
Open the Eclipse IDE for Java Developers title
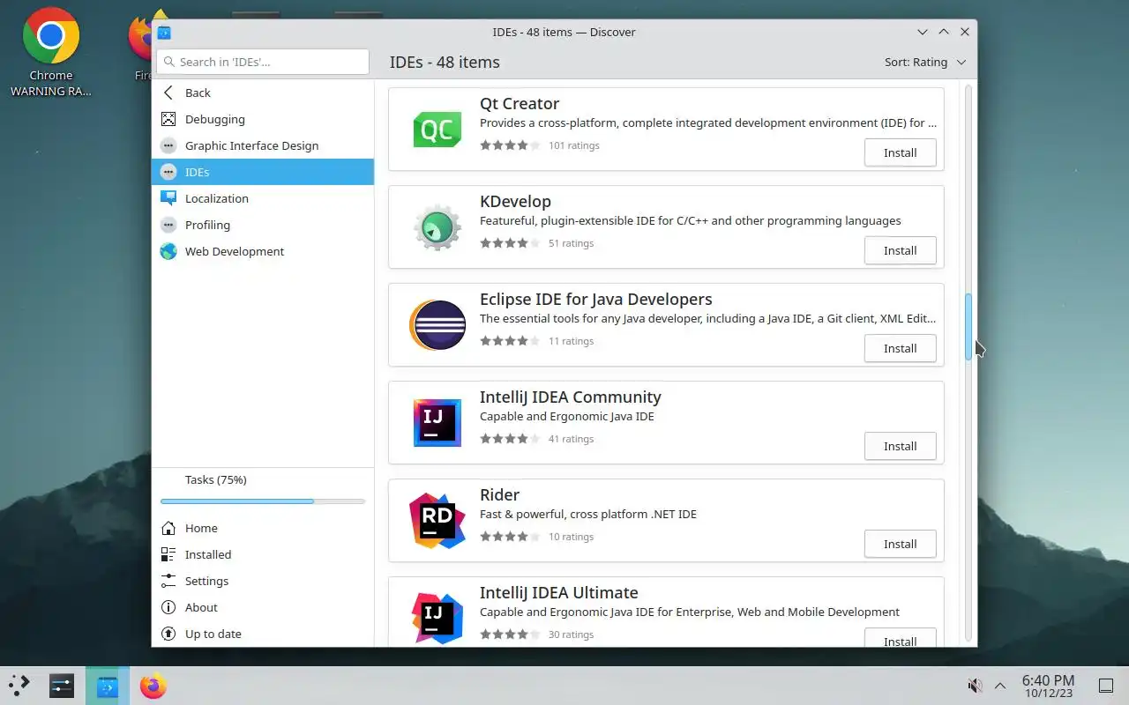tap(596, 299)
